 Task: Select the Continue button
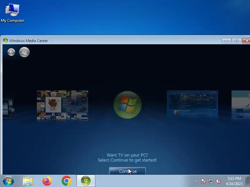click(127, 171)
